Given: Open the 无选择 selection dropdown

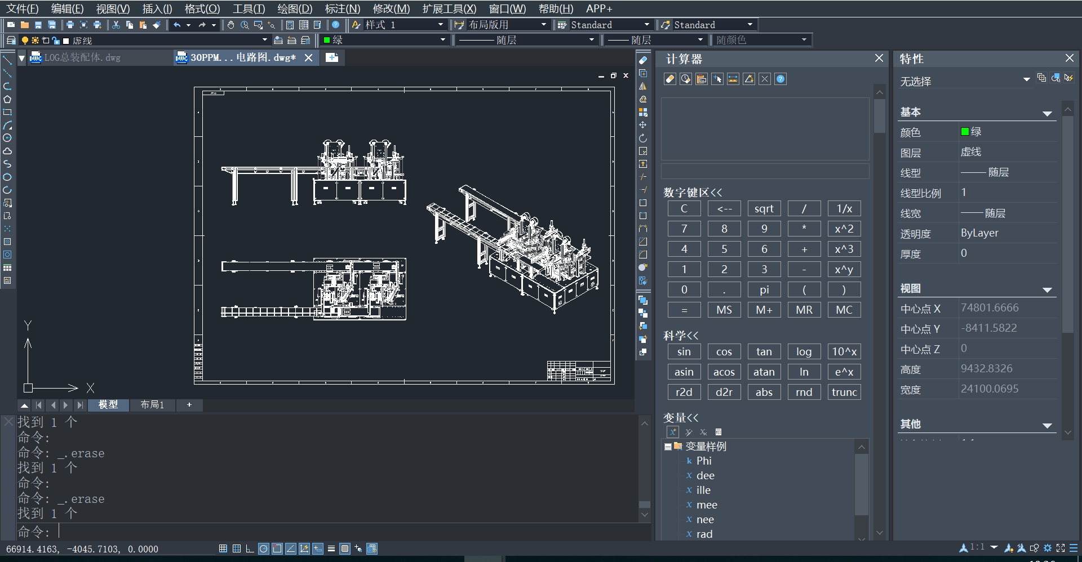Looking at the screenshot, I should point(1026,79).
